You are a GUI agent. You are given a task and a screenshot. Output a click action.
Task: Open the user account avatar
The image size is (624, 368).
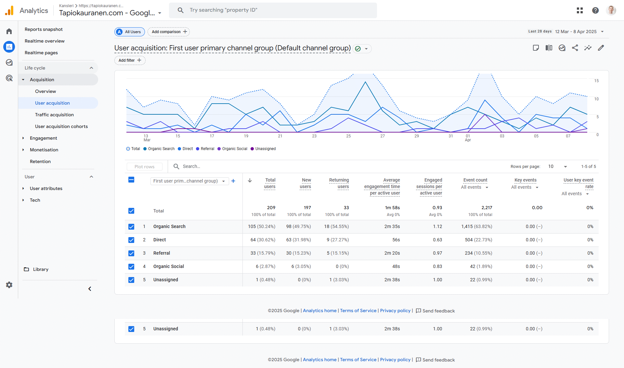pyautogui.click(x=611, y=10)
